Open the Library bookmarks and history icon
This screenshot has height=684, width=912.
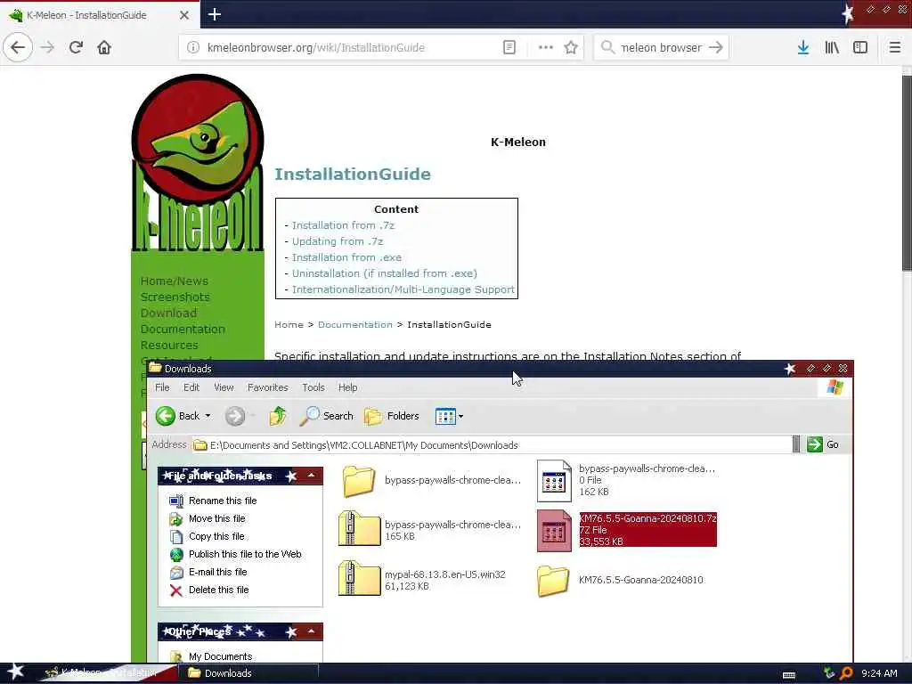[832, 47]
